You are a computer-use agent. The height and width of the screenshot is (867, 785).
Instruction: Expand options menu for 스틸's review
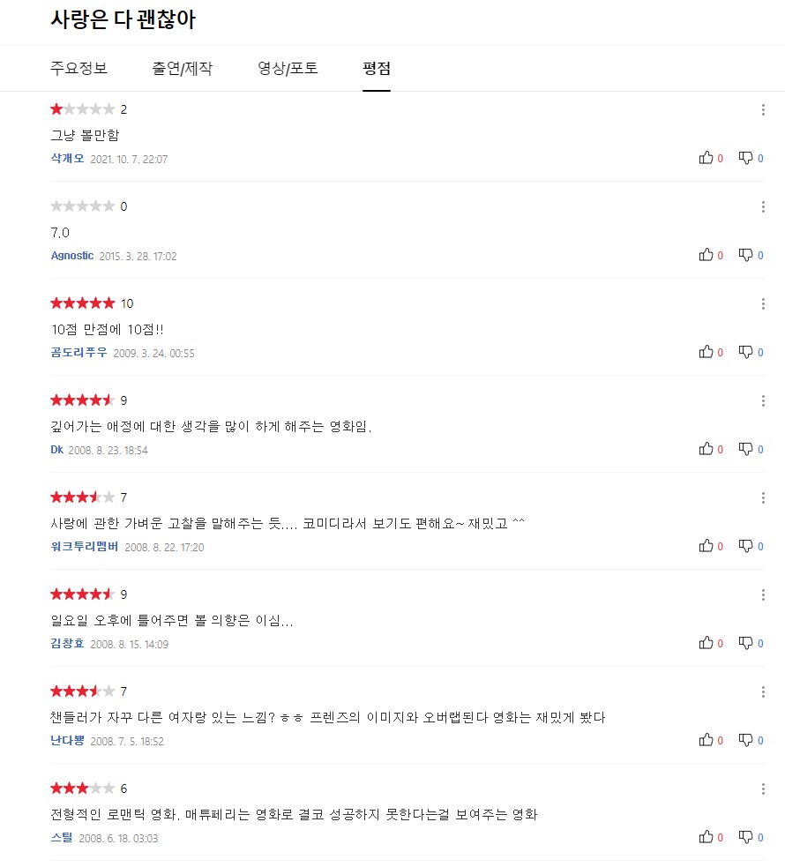[x=763, y=789]
